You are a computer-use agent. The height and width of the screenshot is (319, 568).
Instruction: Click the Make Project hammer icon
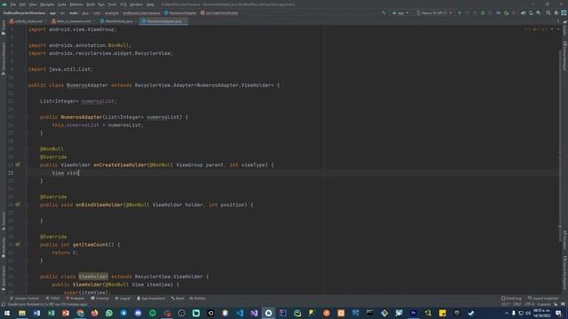click(383, 12)
